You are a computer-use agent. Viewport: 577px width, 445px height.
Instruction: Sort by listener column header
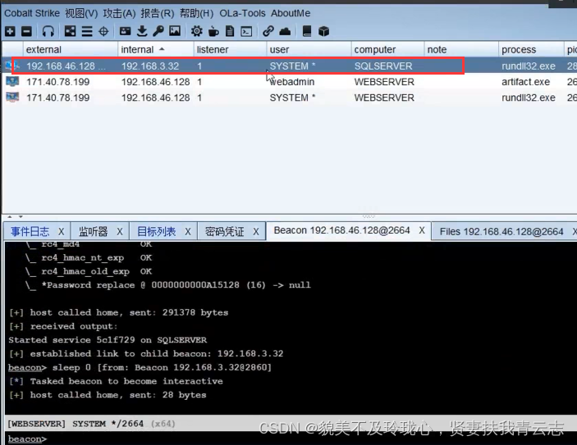click(230, 49)
